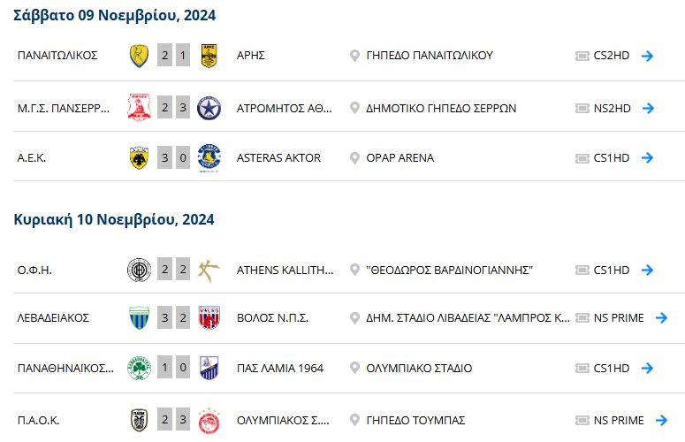Click the Panaitolikos team crest

(x=139, y=56)
